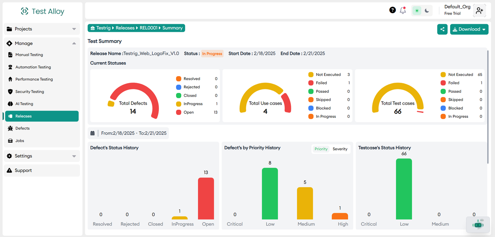495x237 pixels.
Task: Click the Projects folder icon
Action: tap(9, 29)
